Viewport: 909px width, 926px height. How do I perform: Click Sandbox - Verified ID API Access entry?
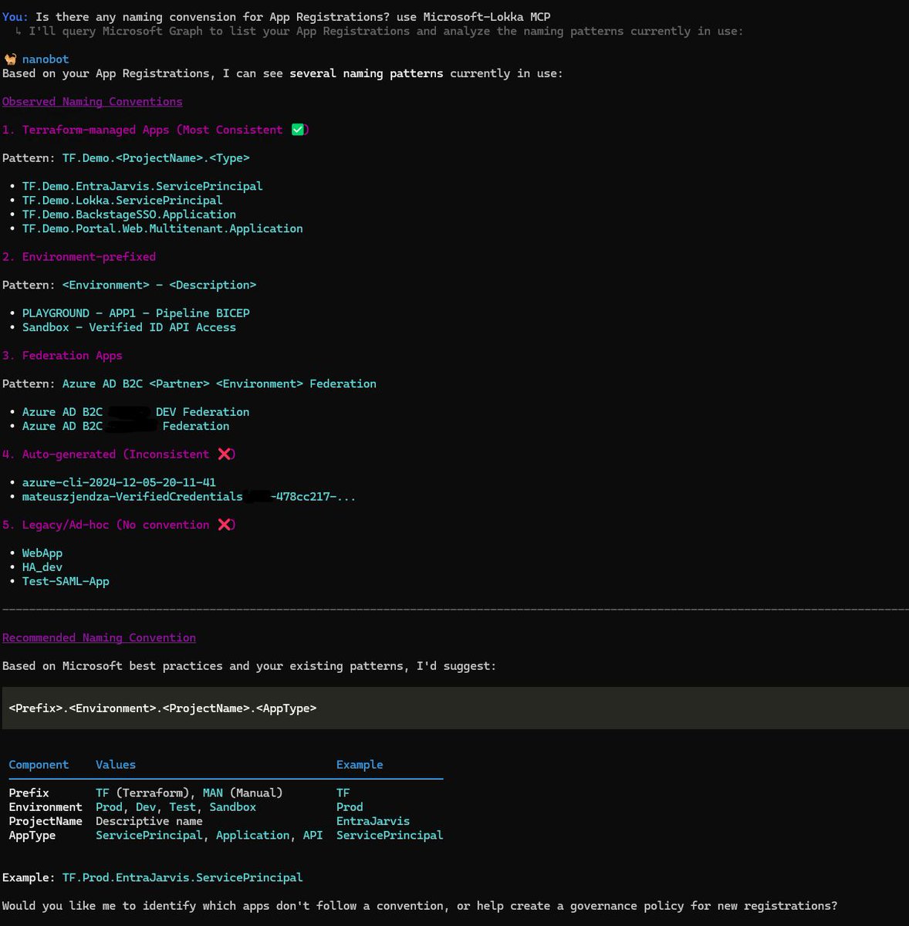(129, 327)
